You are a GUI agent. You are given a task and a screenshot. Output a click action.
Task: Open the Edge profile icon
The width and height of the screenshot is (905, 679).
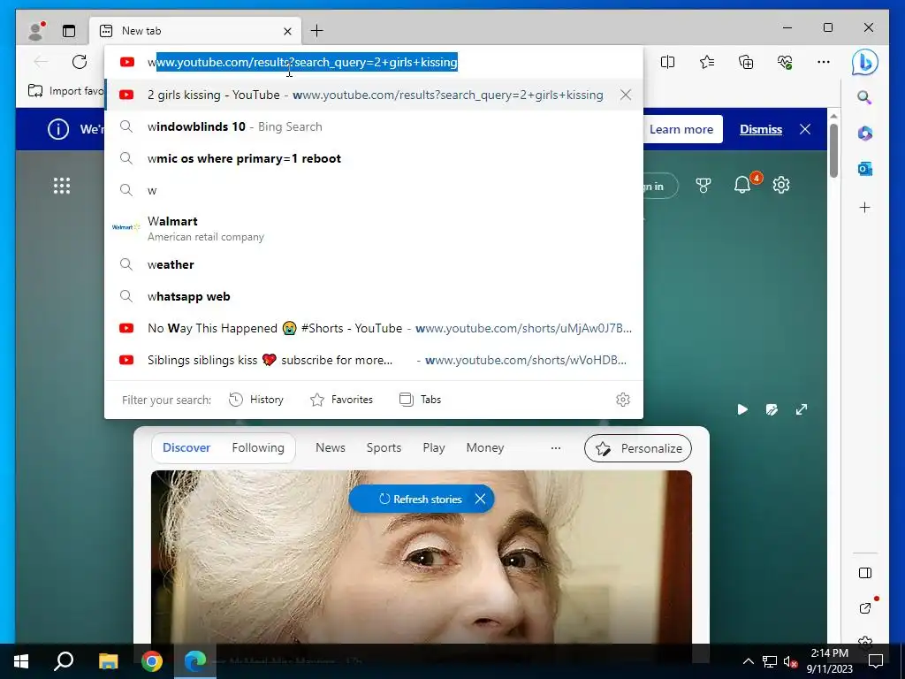tap(36, 31)
